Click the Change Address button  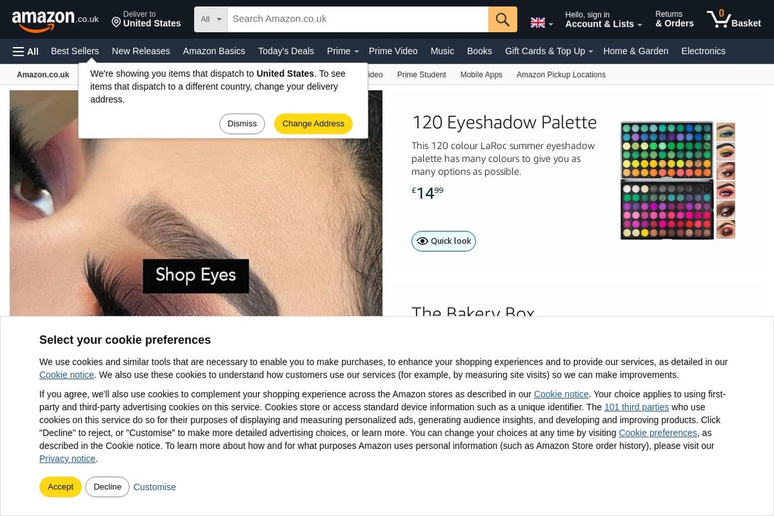tap(313, 124)
